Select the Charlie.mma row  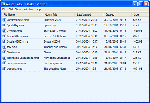pyautogui.click(x=75, y=52)
